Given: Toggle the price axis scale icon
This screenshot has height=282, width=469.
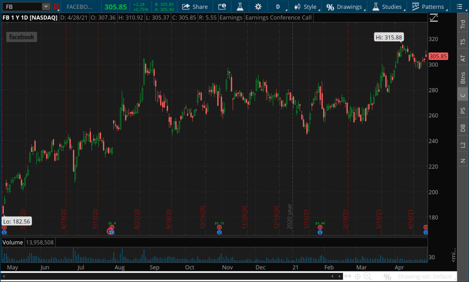Looking at the screenshot, I should pos(433,18).
